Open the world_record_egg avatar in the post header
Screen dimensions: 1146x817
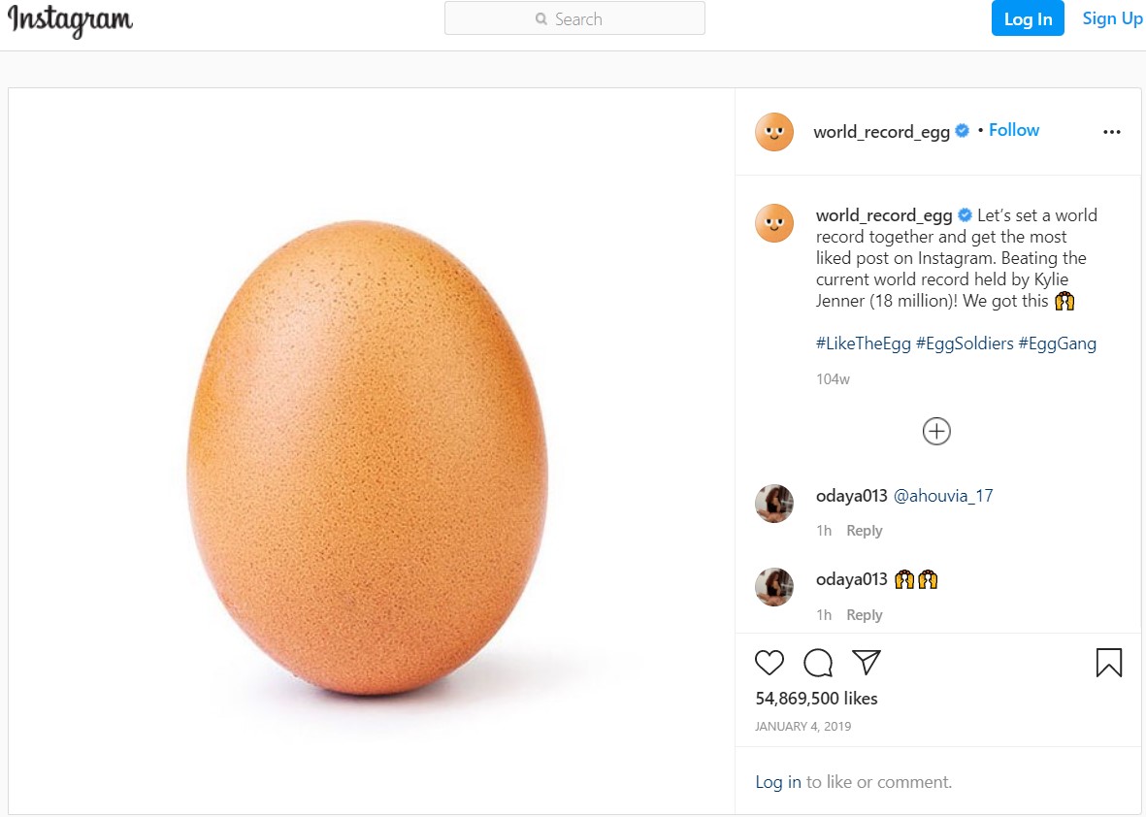[774, 132]
